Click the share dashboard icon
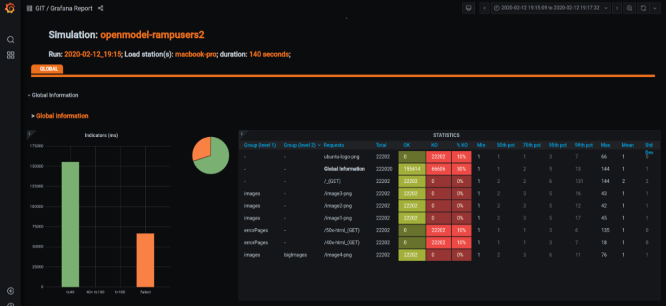 [x=101, y=8]
